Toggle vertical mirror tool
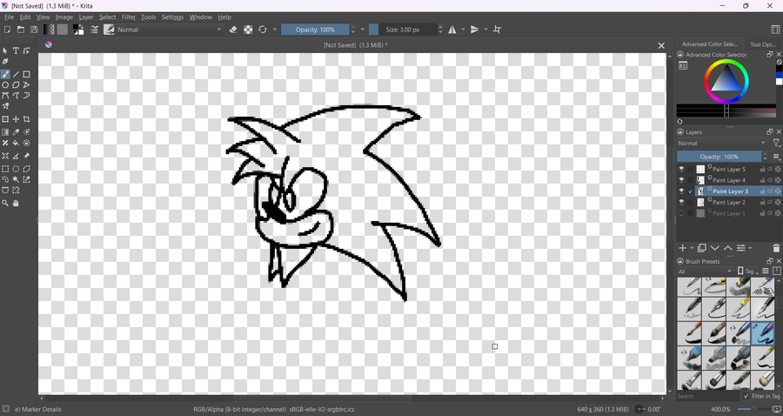The image size is (783, 416). [x=475, y=30]
